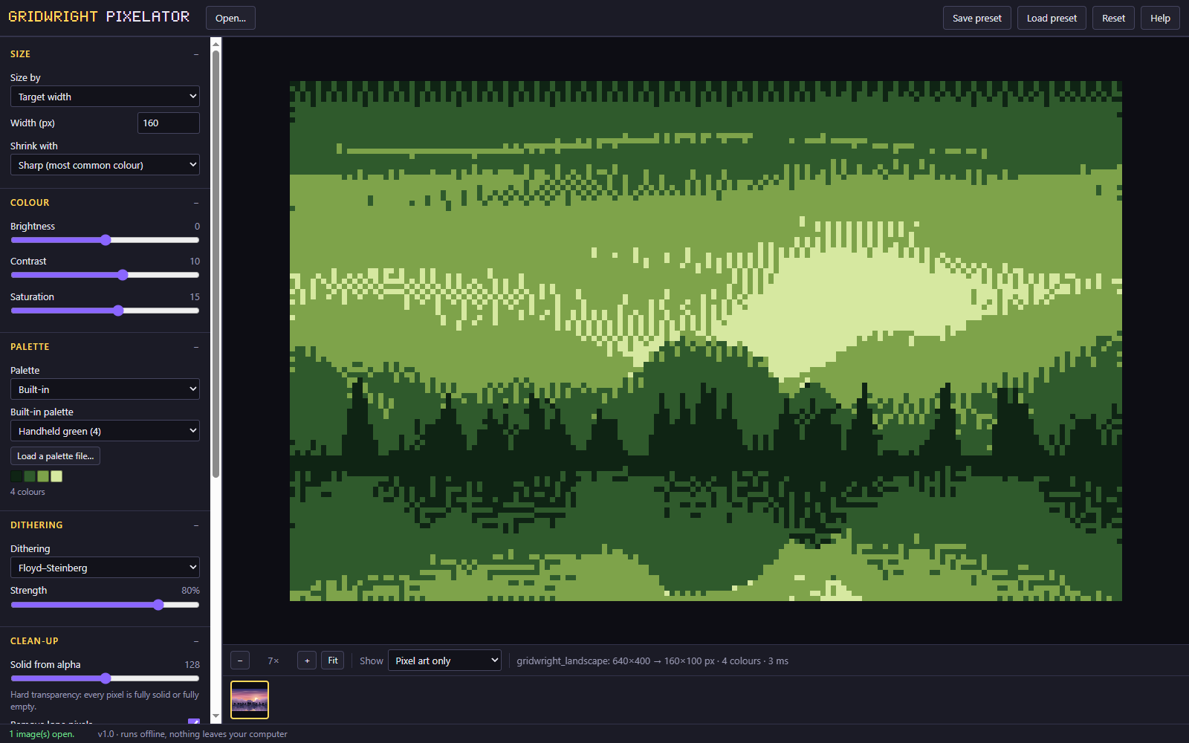The image size is (1189, 743).
Task: Zoom out with the minus button
Action: pos(240,661)
